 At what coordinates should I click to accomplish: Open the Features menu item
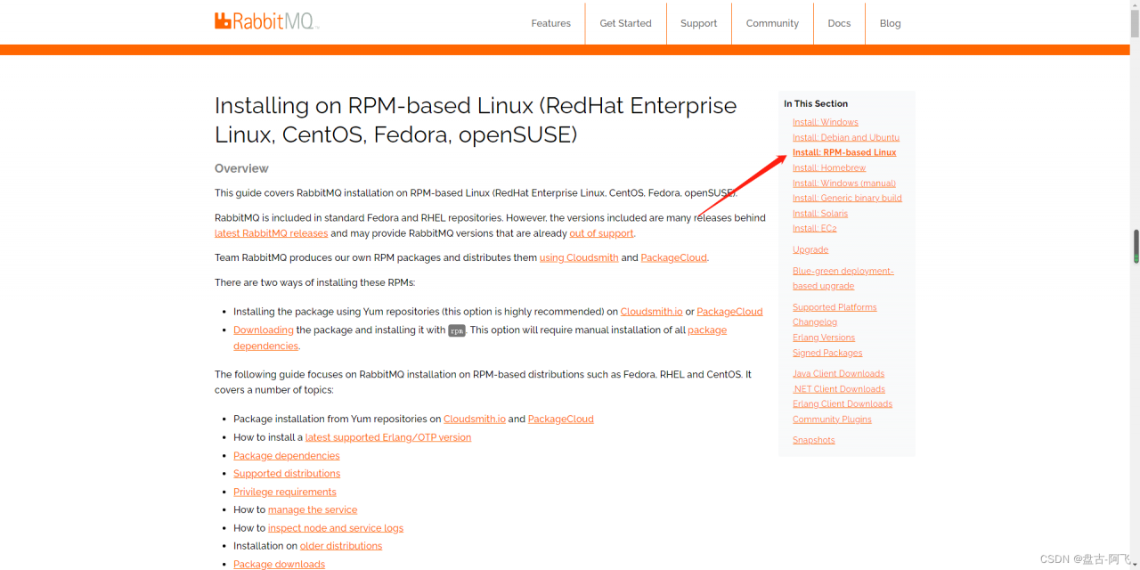pos(550,23)
